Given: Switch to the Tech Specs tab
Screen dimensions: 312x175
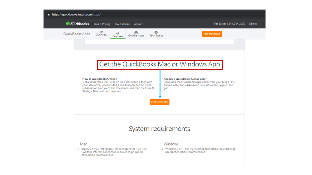Looking at the screenshot, I should (156, 34).
